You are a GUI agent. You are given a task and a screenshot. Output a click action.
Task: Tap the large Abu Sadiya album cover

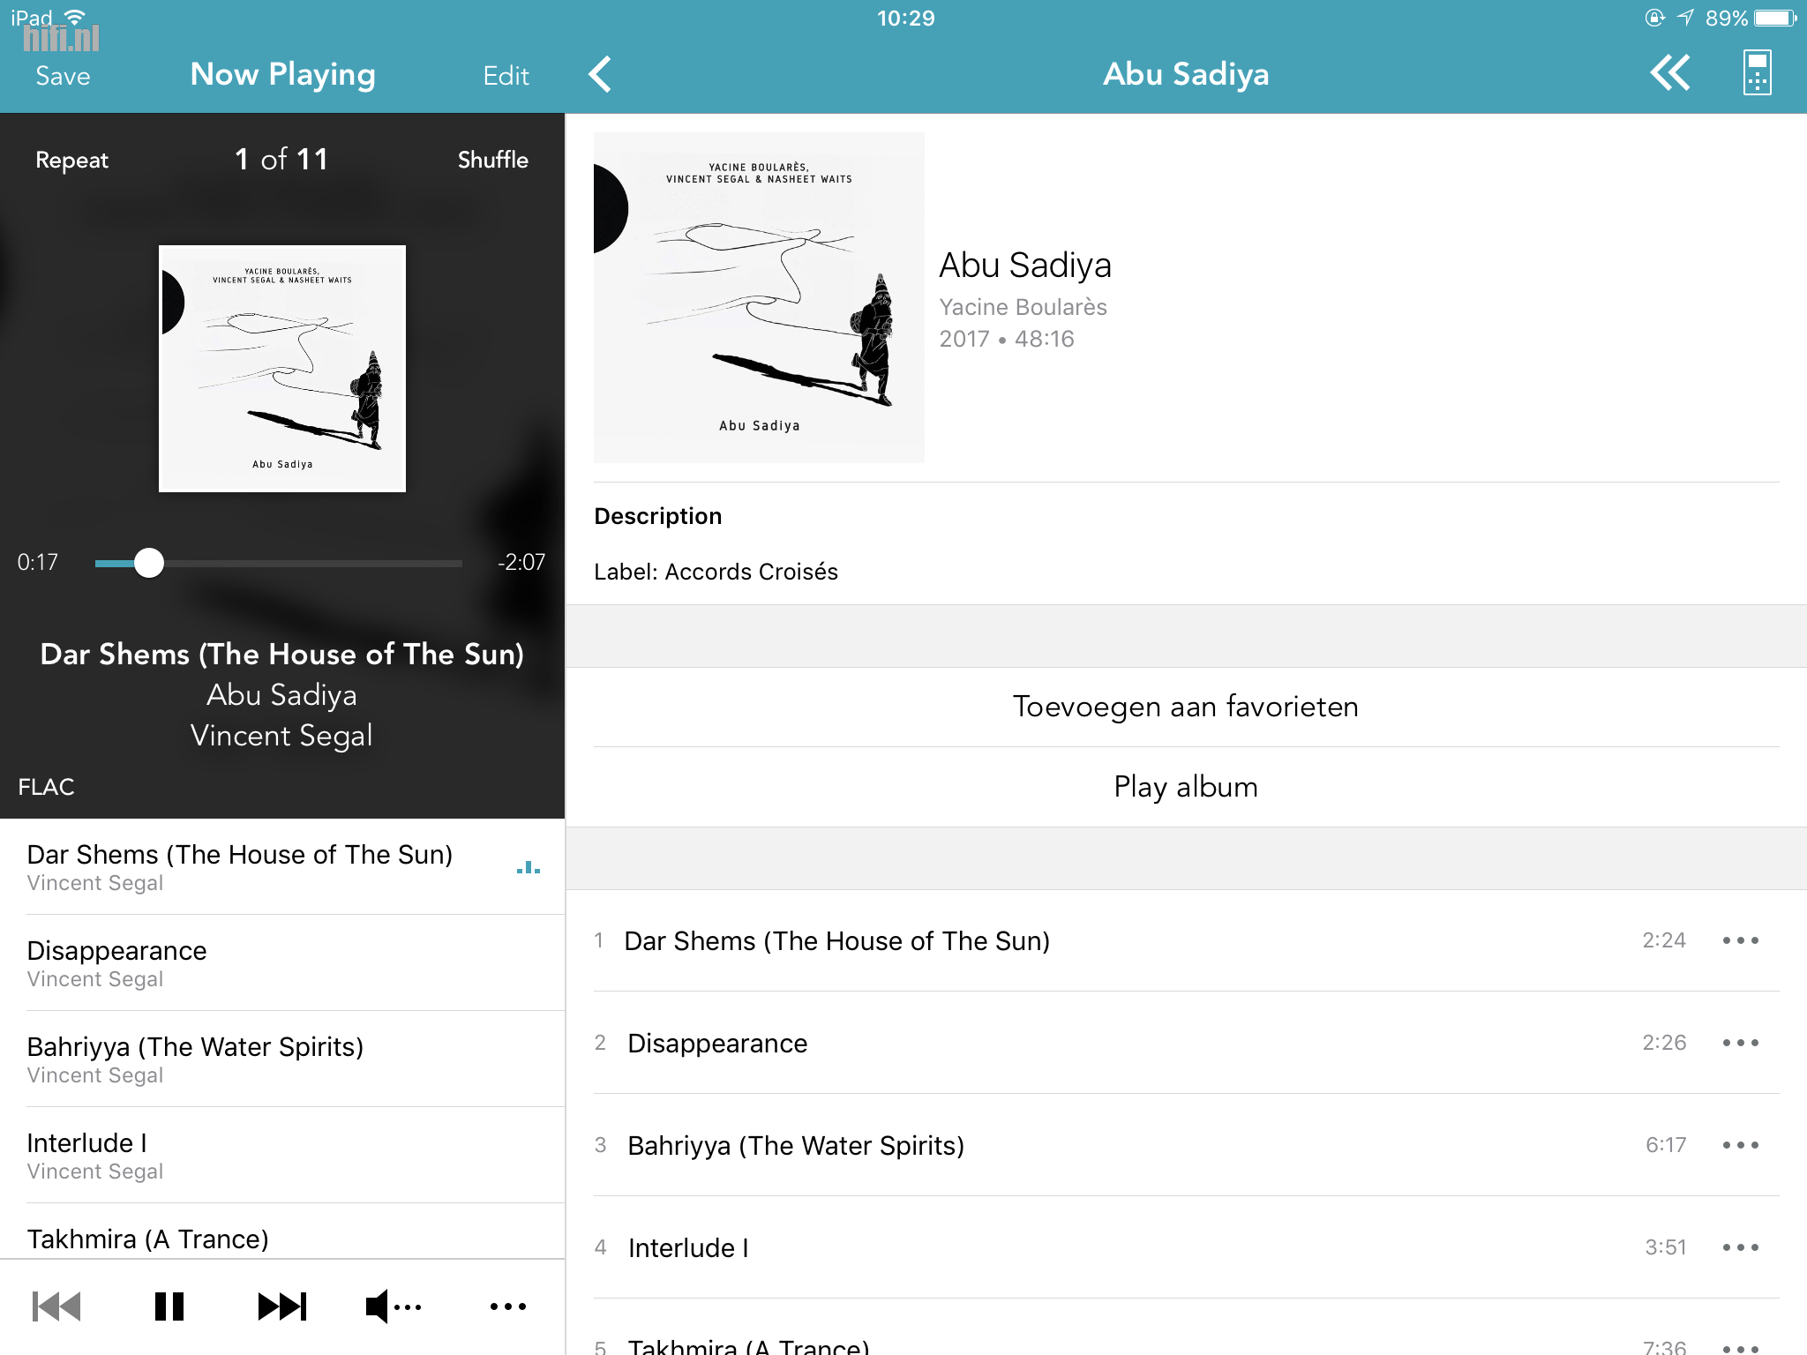(x=759, y=297)
